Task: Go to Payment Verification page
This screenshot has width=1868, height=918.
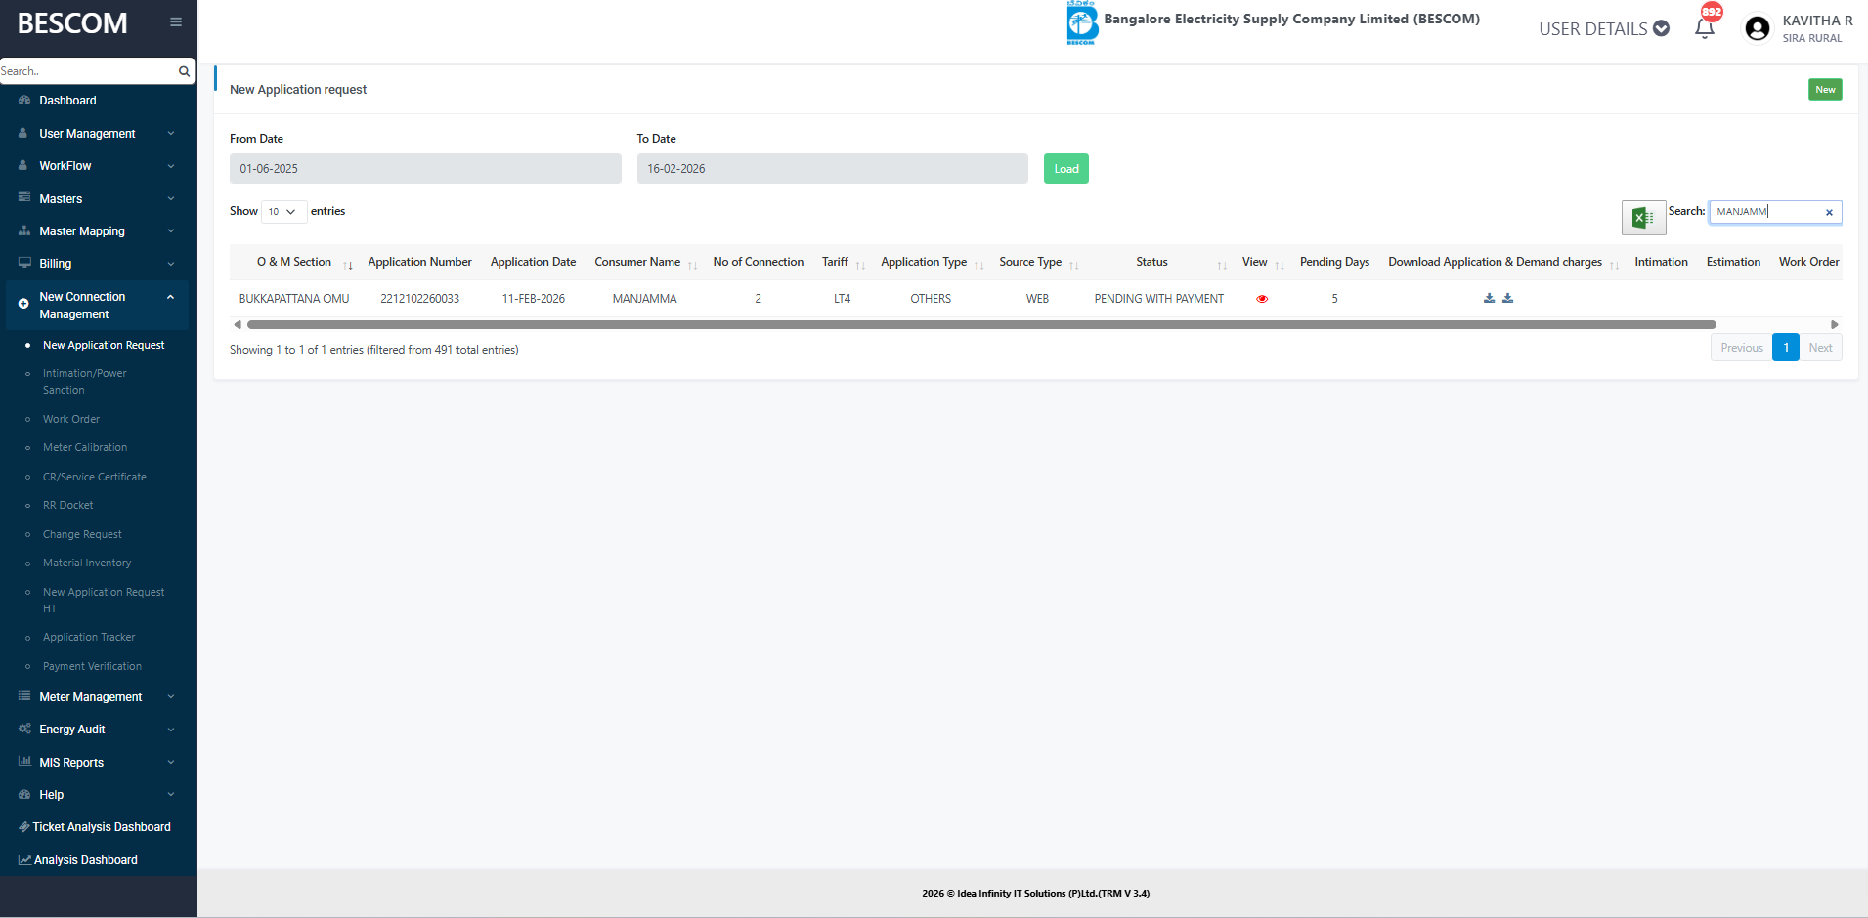Action: [92, 667]
